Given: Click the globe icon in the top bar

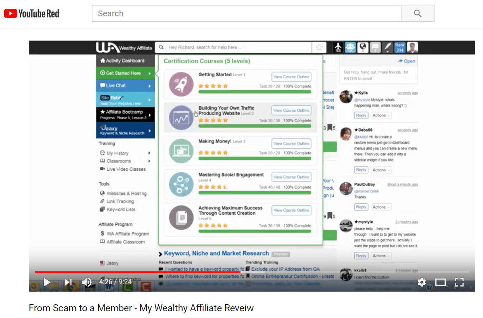Looking at the screenshot, I should [x=363, y=47].
